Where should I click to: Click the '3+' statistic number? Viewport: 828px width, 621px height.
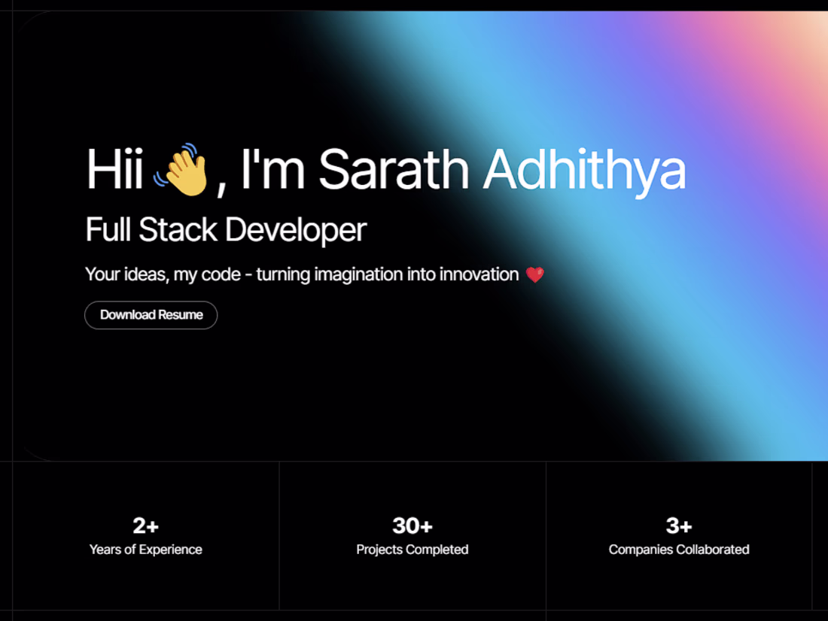678,526
